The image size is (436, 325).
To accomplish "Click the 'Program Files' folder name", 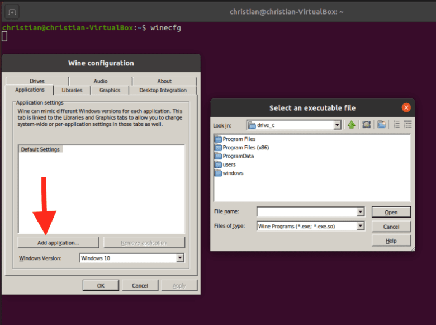I will pyautogui.click(x=239, y=139).
